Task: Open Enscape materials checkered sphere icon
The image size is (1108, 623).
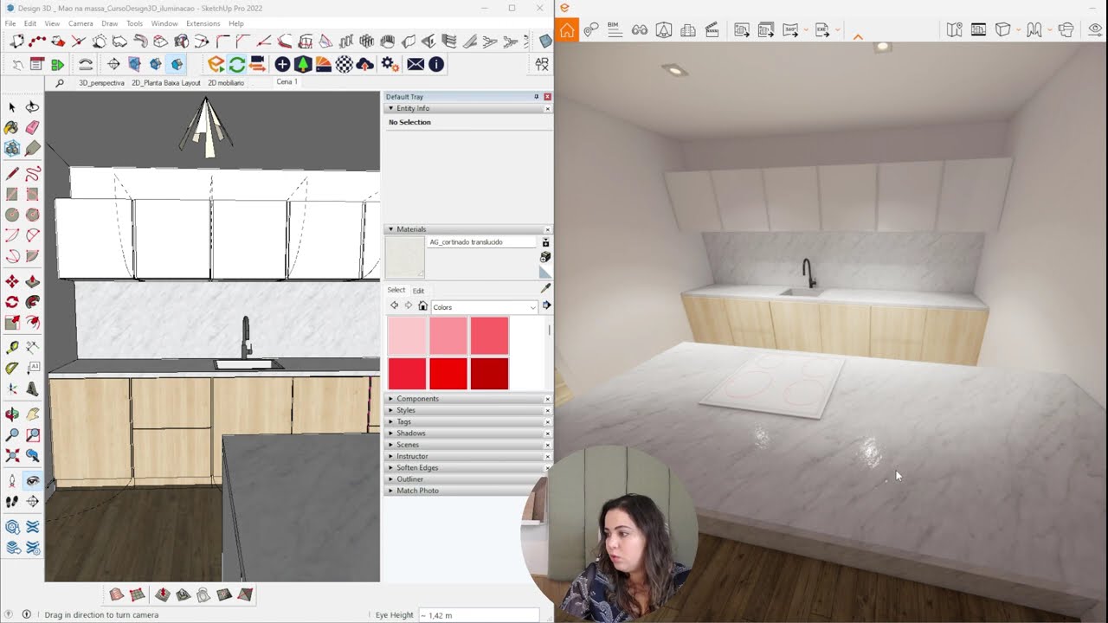Action: [x=344, y=64]
